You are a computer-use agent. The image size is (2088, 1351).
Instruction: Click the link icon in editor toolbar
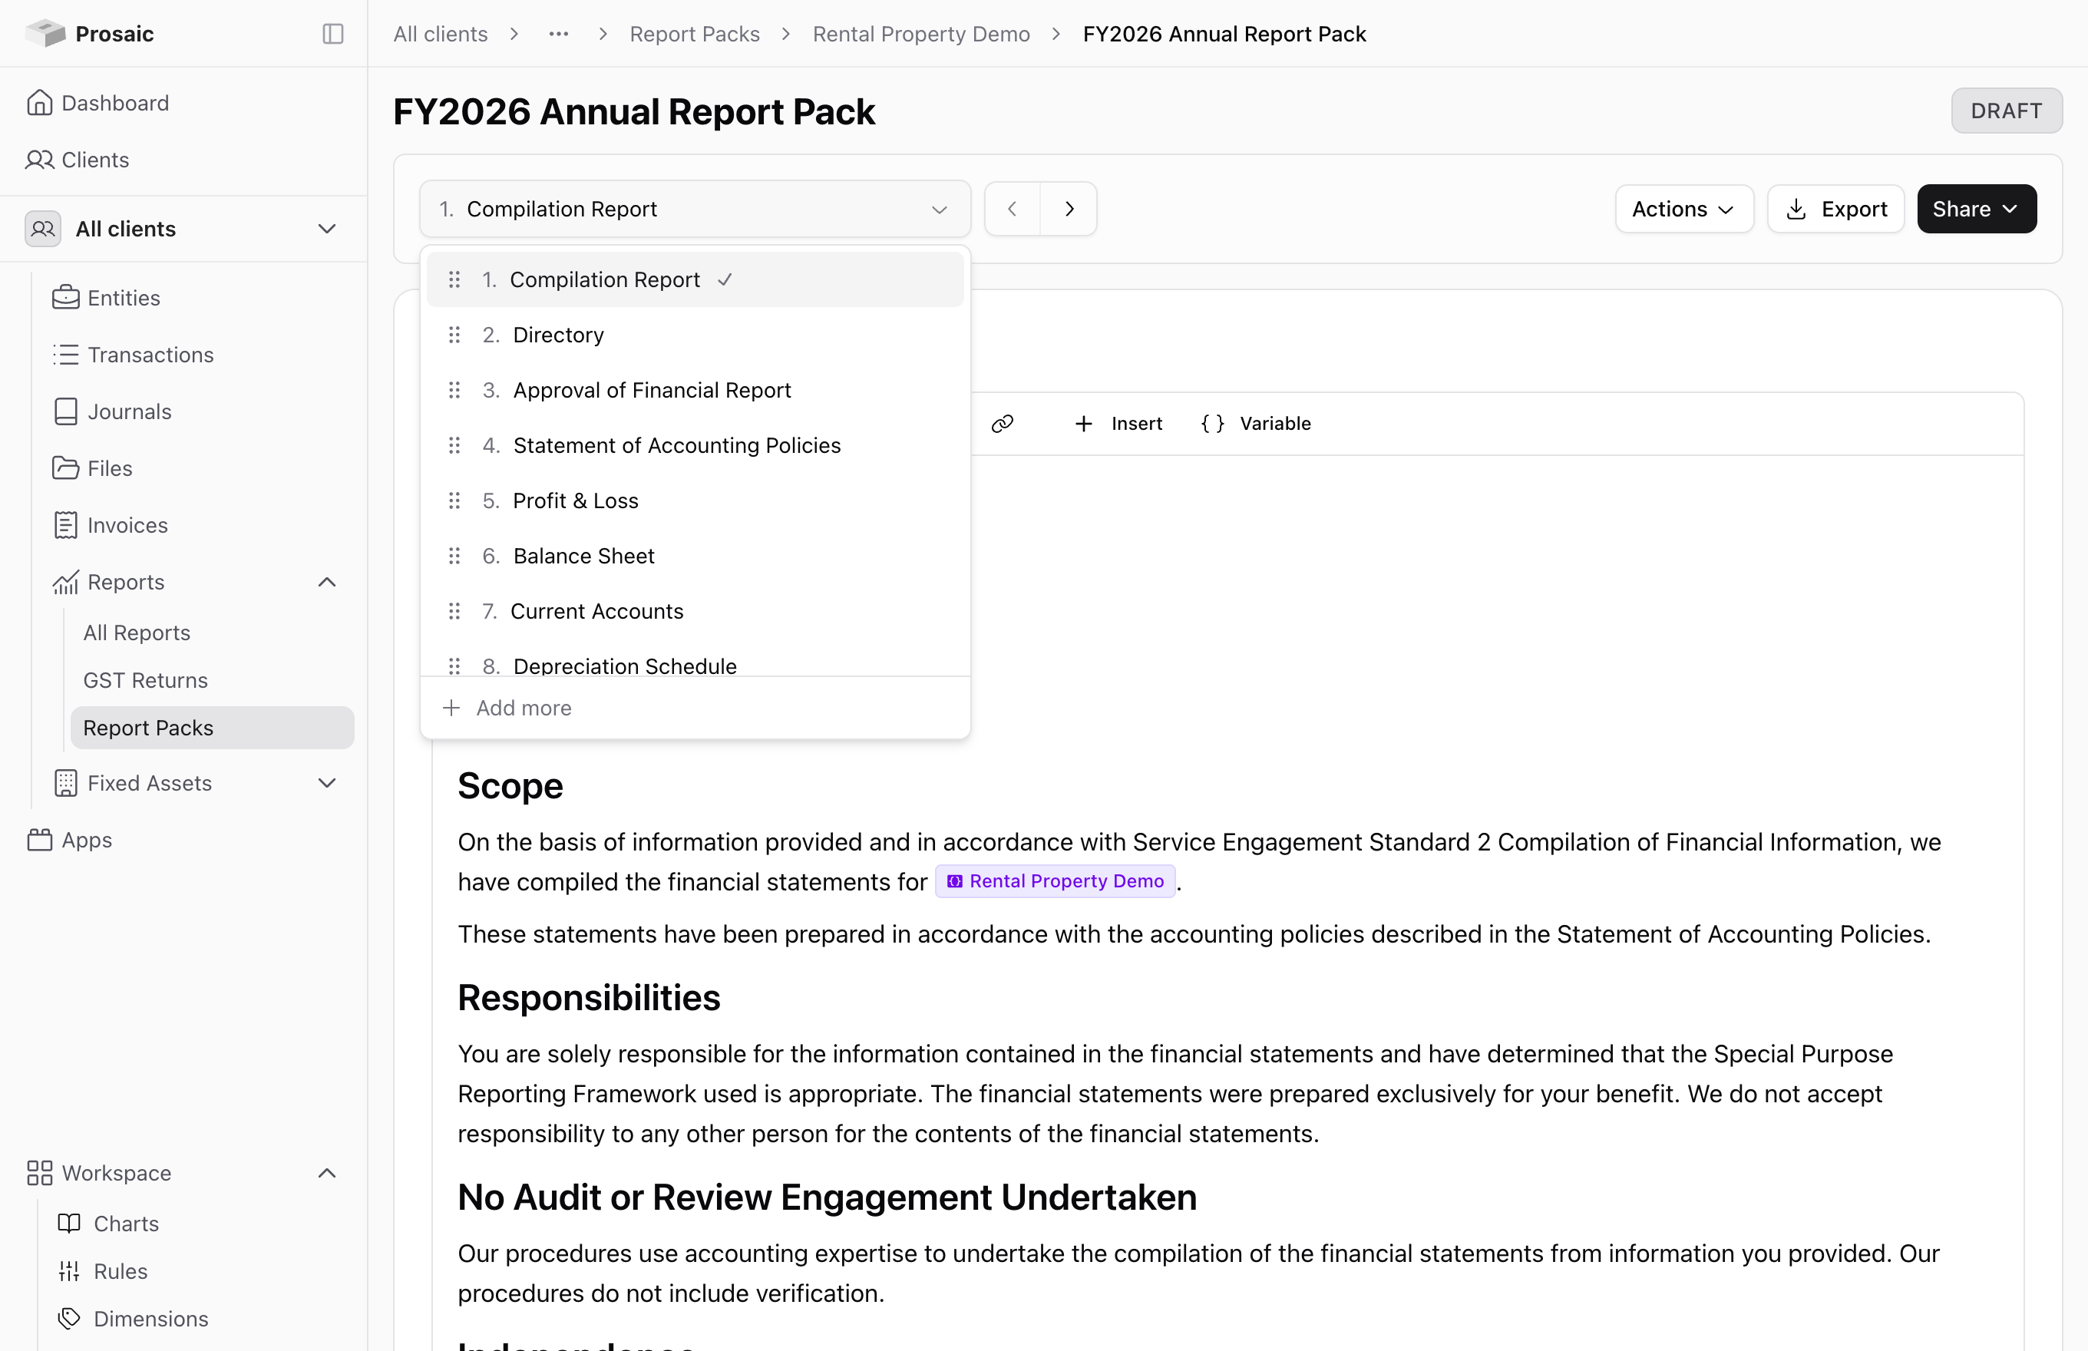click(1002, 424)
